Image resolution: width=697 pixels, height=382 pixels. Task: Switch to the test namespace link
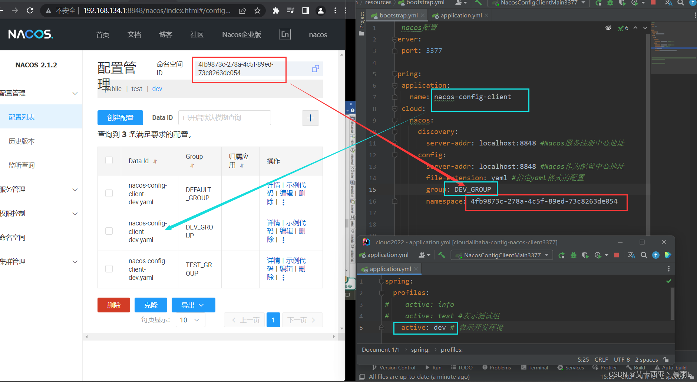click(x=136, y=89)
